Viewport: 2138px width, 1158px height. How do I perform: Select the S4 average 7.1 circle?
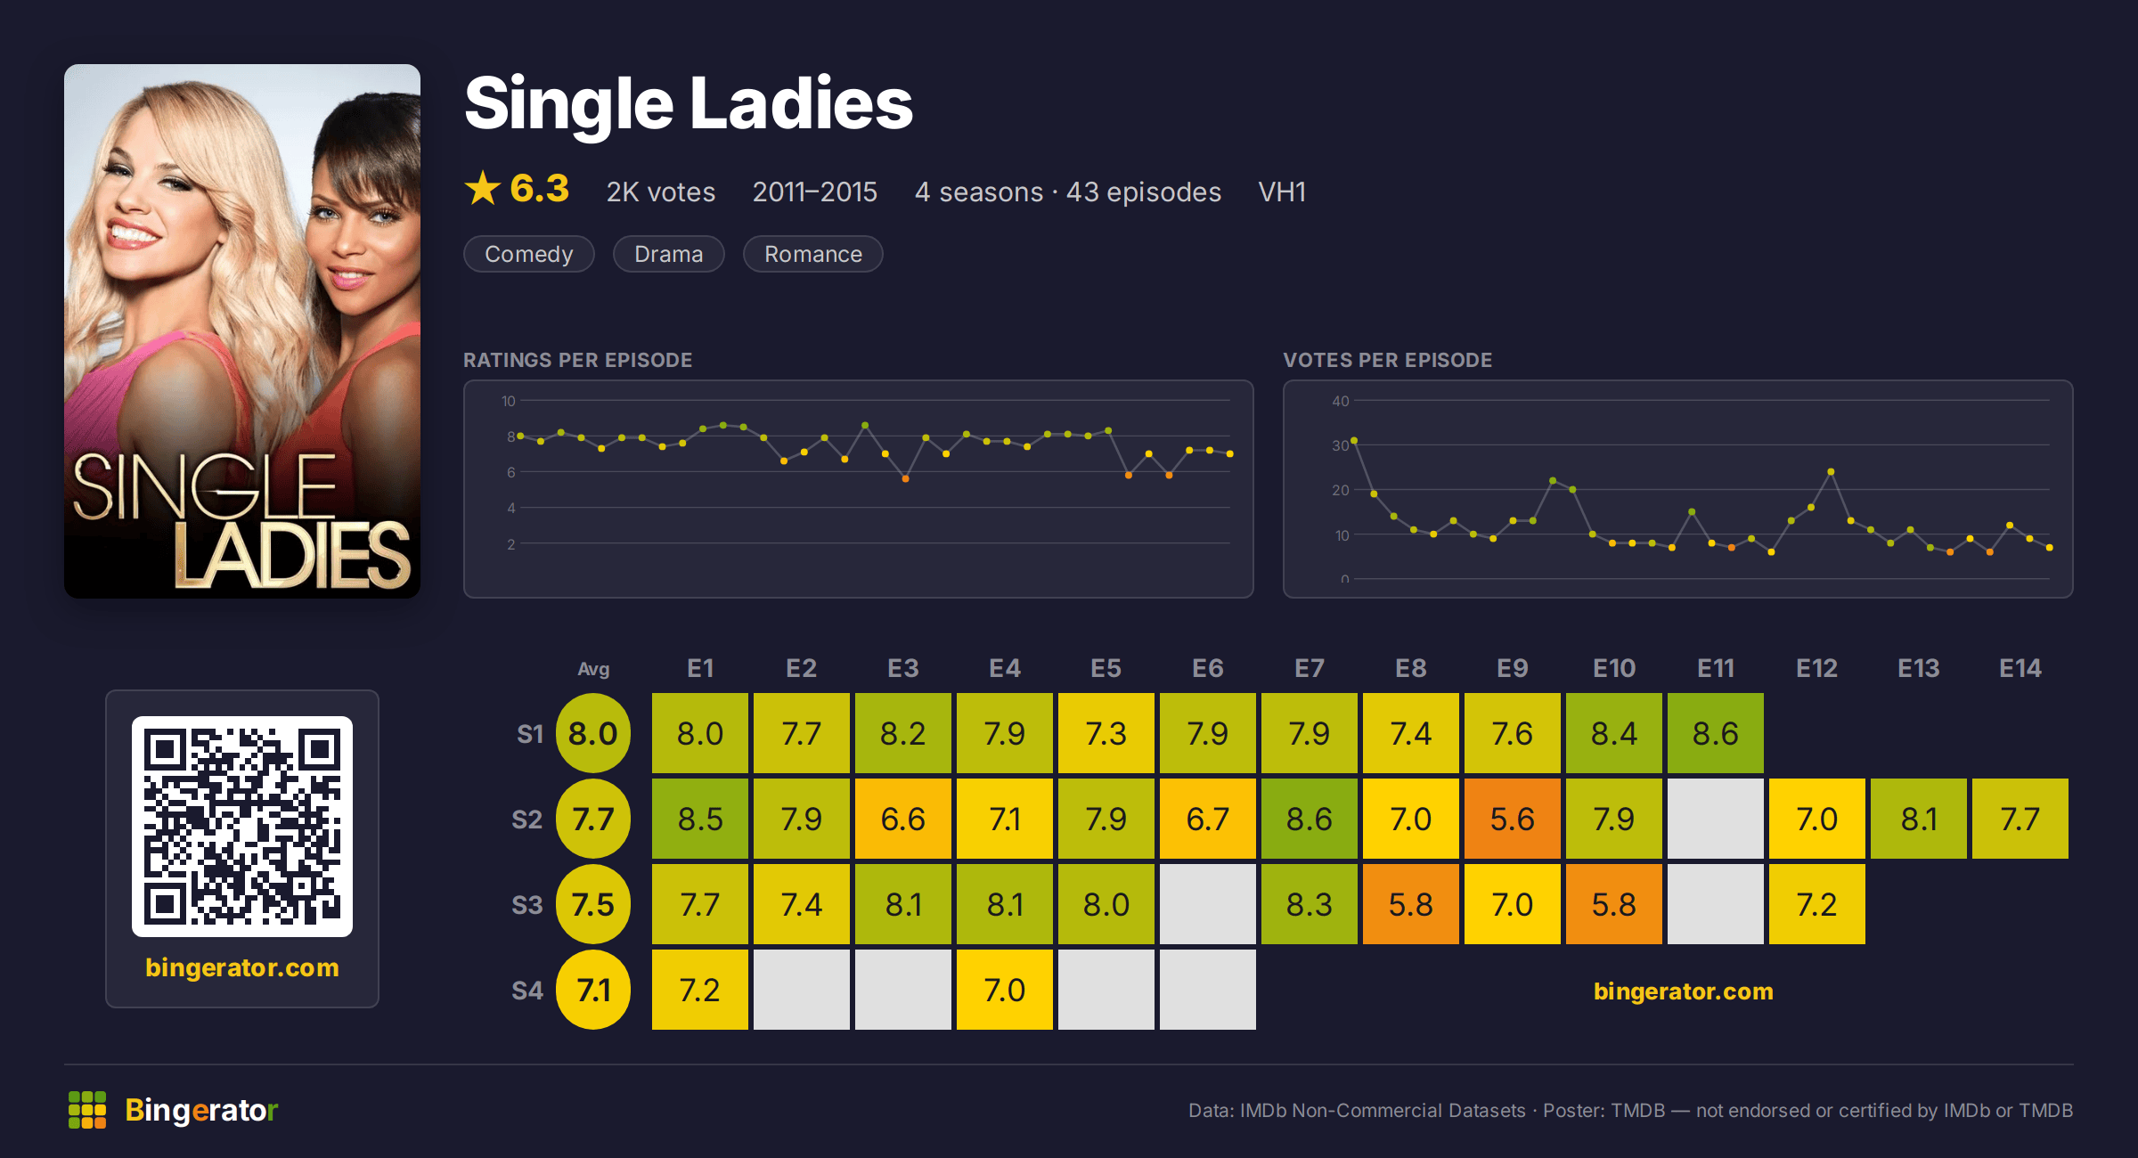(593, 990)
